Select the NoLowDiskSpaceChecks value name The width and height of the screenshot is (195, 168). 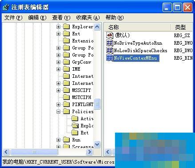click(140, 50)
